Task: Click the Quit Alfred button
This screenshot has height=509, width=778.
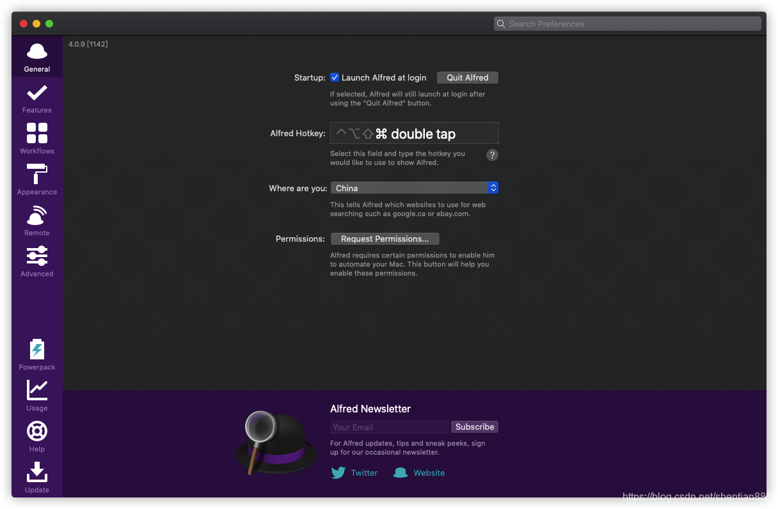Action: coord(468,77)
